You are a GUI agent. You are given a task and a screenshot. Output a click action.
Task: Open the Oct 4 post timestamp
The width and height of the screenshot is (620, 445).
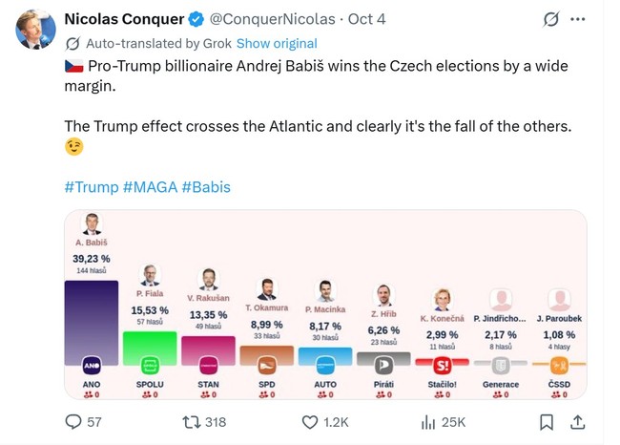366,19
